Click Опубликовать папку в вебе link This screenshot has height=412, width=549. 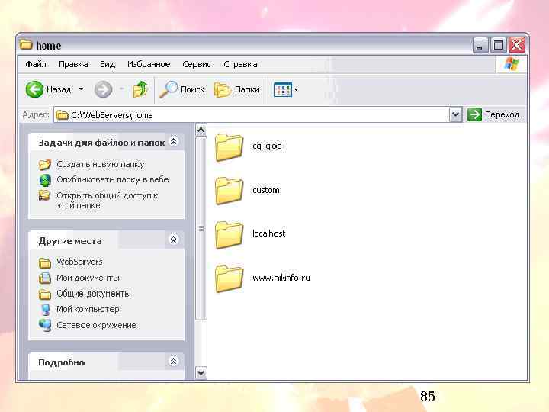[x=113, y=179]
